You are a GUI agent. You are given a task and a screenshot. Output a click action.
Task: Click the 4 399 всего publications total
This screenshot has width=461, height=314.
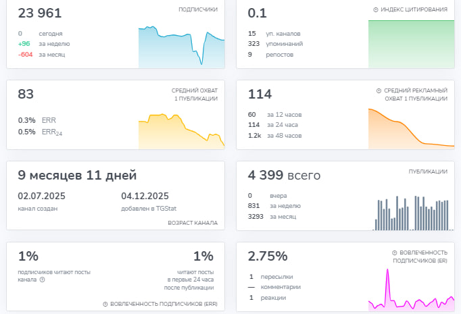(284, 176)
